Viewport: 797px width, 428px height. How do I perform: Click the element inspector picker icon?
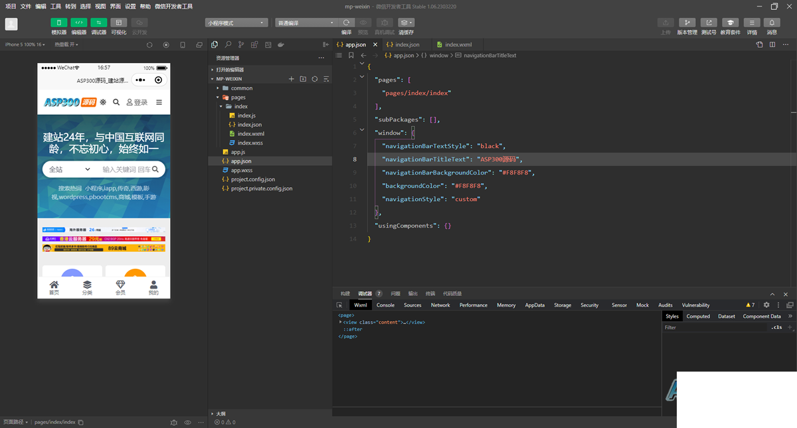coord(340,305)
